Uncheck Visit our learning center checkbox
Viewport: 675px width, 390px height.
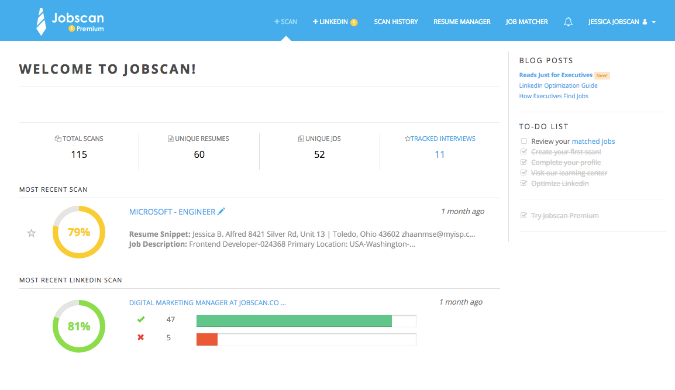524,172
